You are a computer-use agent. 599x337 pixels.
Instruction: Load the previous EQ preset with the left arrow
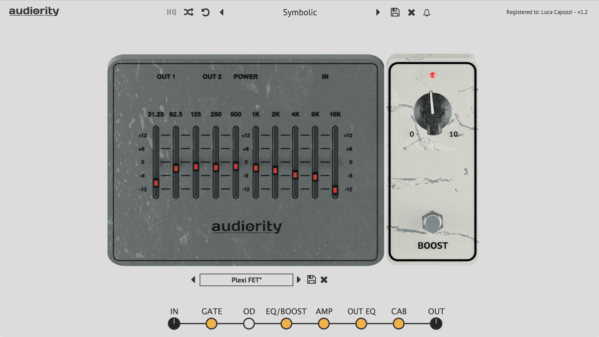pyautogui.click(x=193, y=280)
